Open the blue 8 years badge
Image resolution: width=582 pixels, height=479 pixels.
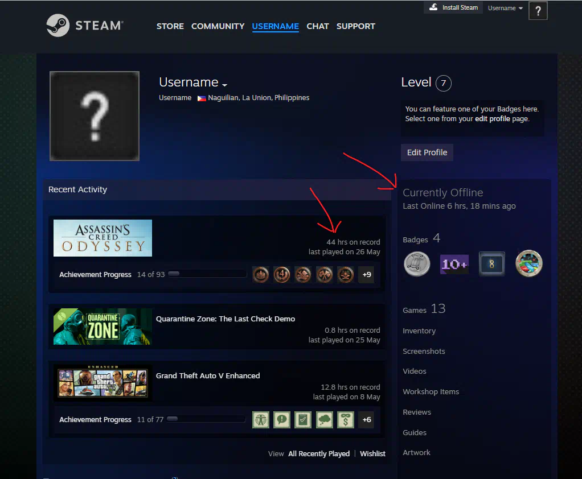(491, 264)
